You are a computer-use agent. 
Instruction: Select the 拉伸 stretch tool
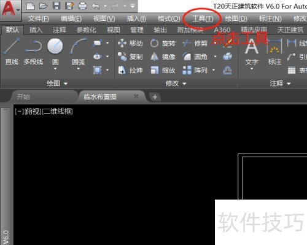pyautogui.click(x=130, y=70)
